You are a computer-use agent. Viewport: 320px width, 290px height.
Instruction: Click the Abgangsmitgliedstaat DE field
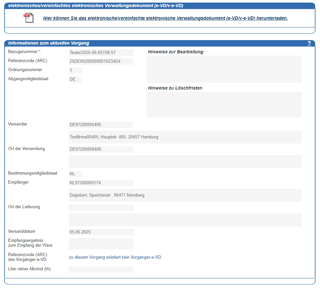pos(75,80)
